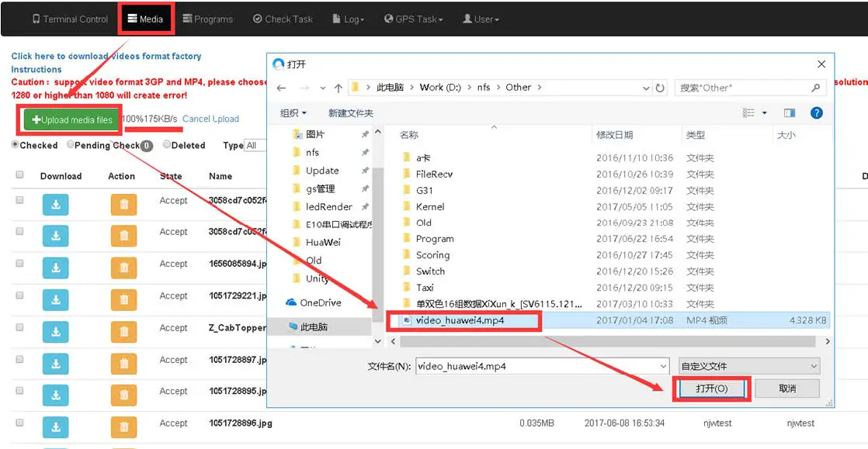Click the refresh icon beside the path bar
This screenshot has width=868, height=449.
point(660,88)
